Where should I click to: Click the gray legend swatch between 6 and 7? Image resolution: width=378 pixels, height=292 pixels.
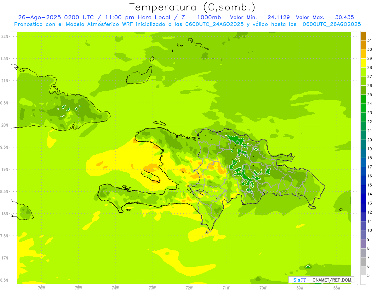pos(363,262)
